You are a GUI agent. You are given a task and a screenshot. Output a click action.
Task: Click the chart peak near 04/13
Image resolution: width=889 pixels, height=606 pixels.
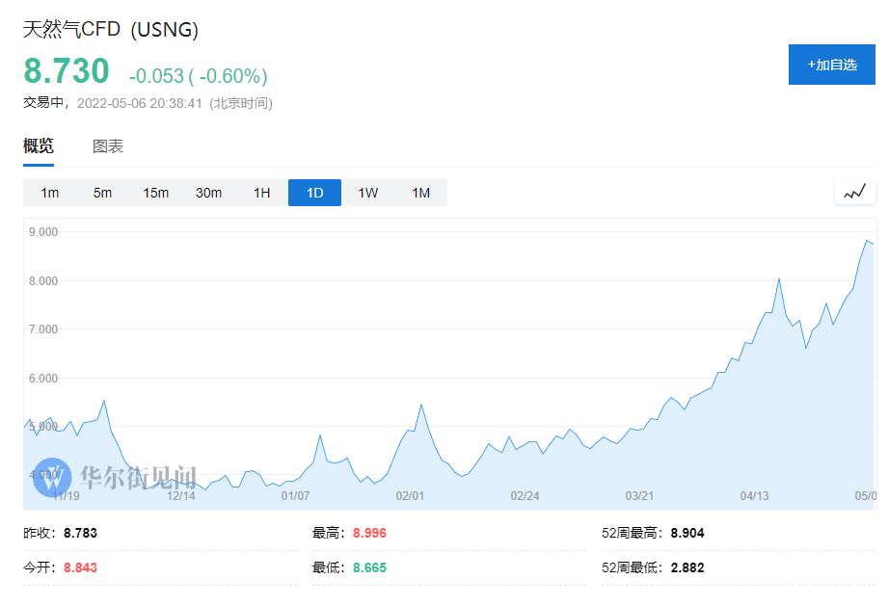click(x=779, y=278)
